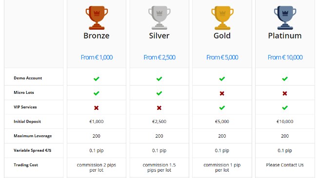Open the From € 2,500 Silver link
317x178 pixels.
tap(159, 57)
